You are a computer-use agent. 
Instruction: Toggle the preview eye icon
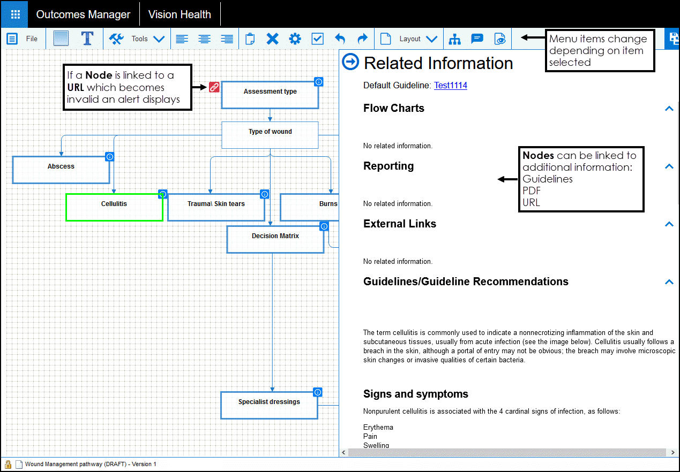[x=499, y=39]
